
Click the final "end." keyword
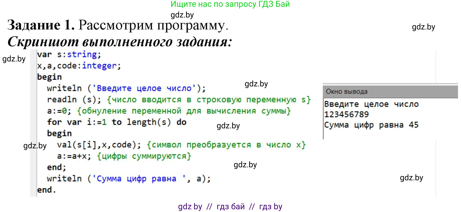coord(46,190)
